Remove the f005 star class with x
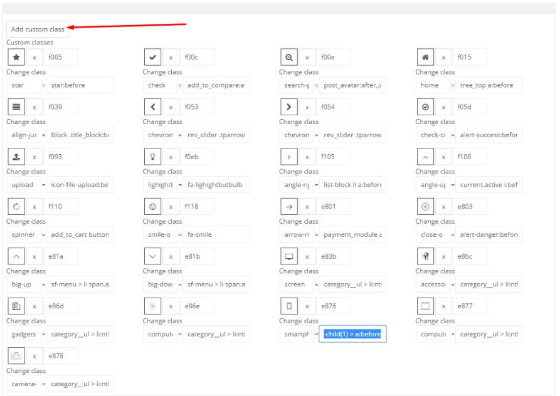Screen dimensions: 560x396 [x=34, y=57]
